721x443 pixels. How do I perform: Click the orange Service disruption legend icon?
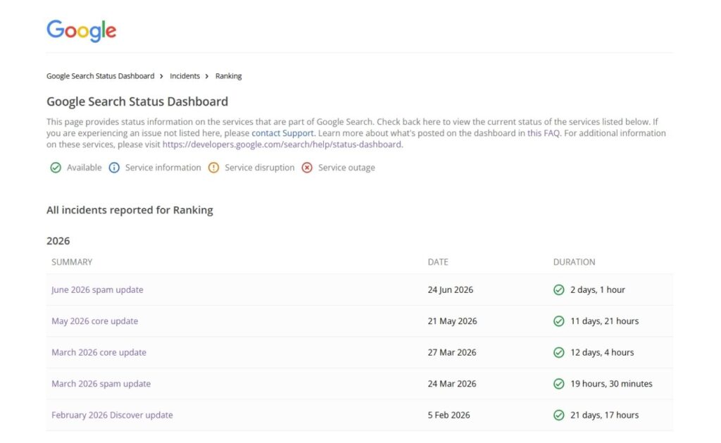tap(213, 168)
